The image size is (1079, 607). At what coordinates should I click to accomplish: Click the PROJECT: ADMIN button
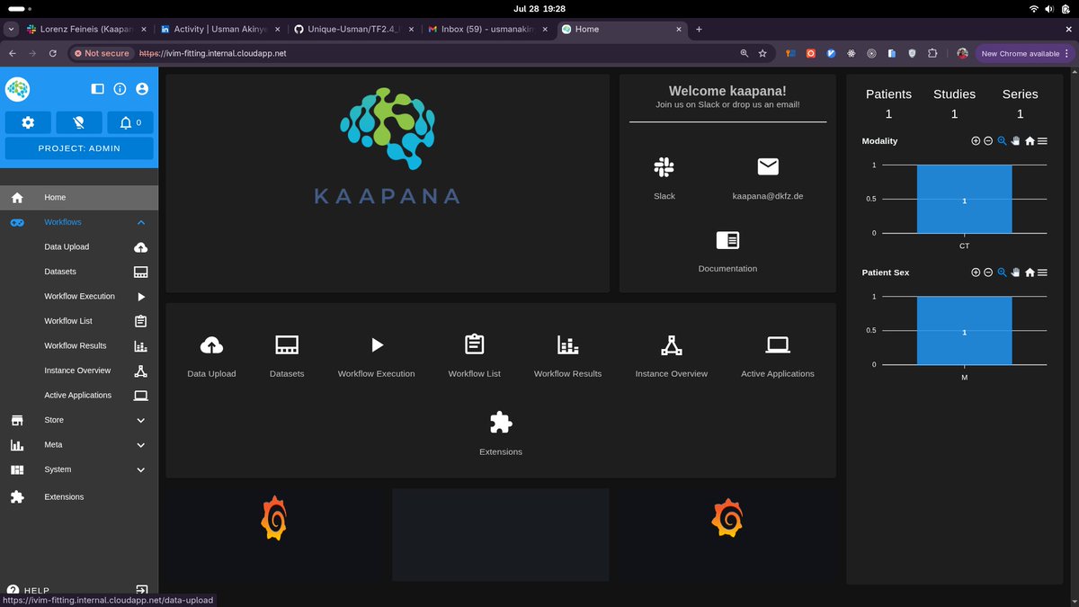[x=79, y=148]
